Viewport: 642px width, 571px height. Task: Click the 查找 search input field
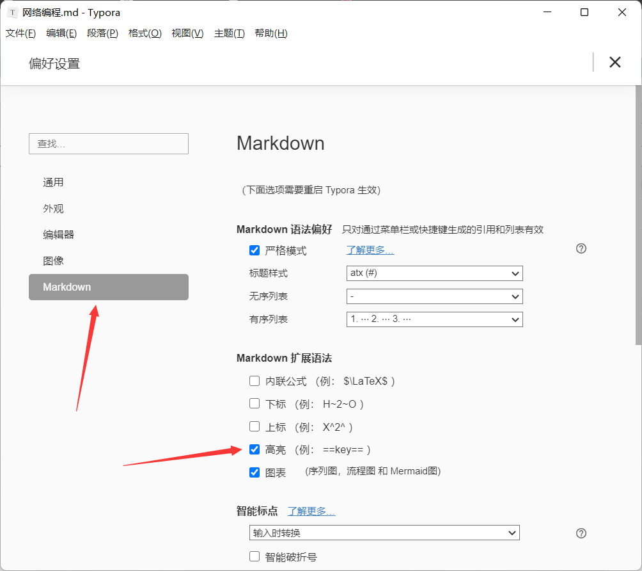[109, 144]
